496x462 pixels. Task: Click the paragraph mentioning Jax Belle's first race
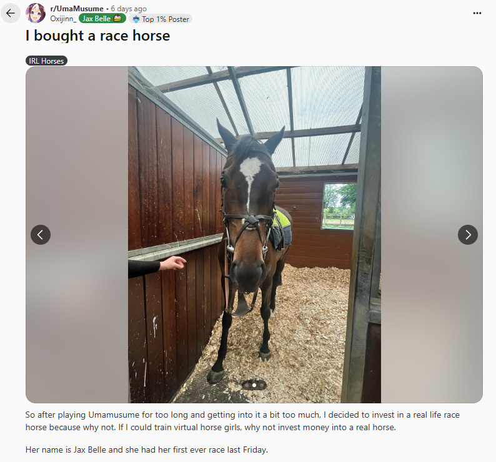[147, 450]
